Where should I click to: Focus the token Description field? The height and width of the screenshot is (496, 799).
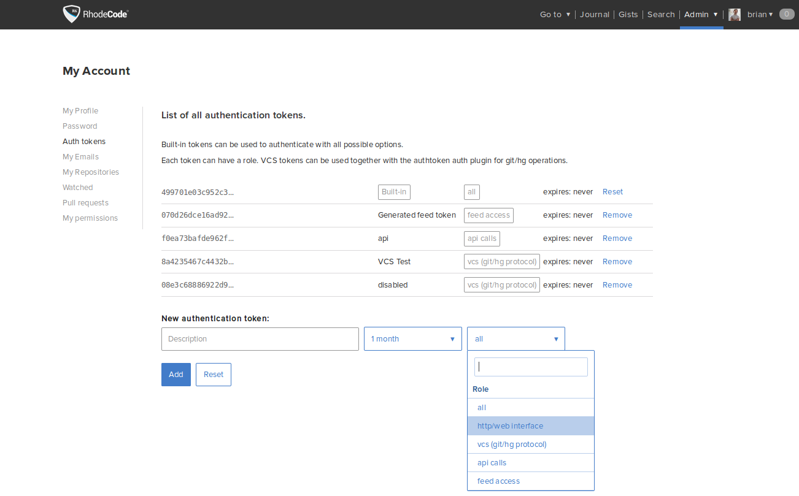point(260,339)
